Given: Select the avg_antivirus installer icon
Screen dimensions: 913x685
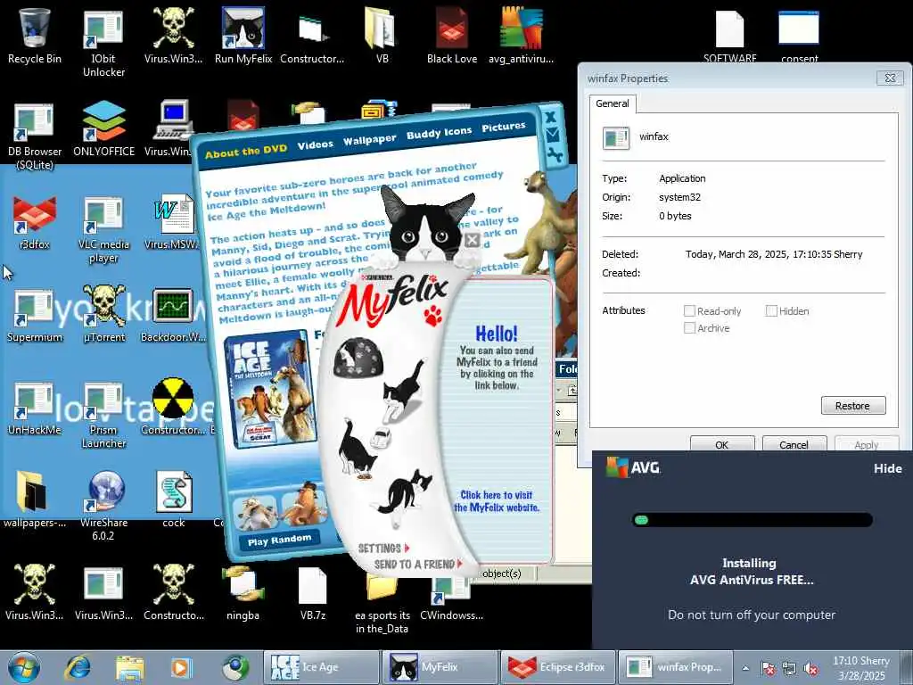Looking at the screenshot, I should click(x=521, y=36).
